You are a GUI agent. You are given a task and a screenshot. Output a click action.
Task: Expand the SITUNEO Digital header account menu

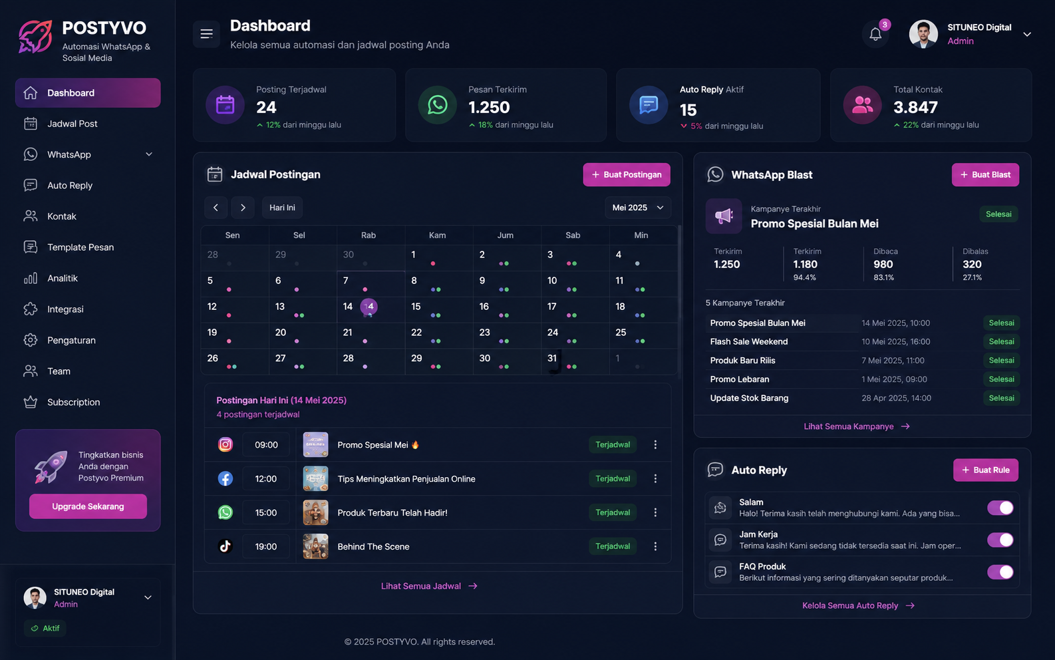1027,34
